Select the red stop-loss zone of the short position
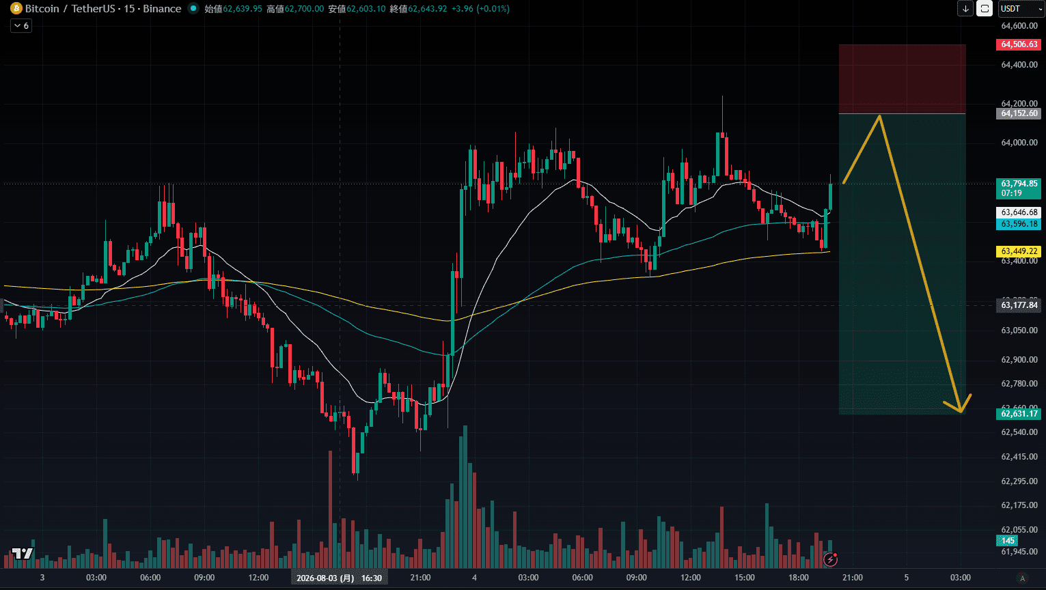The width and height of the screenshot is (1046, 590). point(902,79)
